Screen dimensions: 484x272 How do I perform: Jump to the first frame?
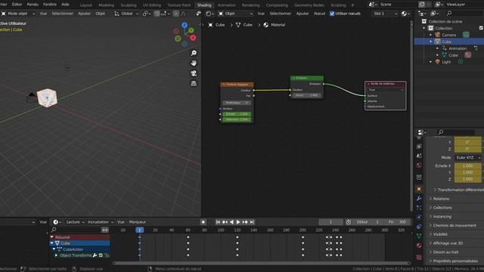[x=218, y=222]
